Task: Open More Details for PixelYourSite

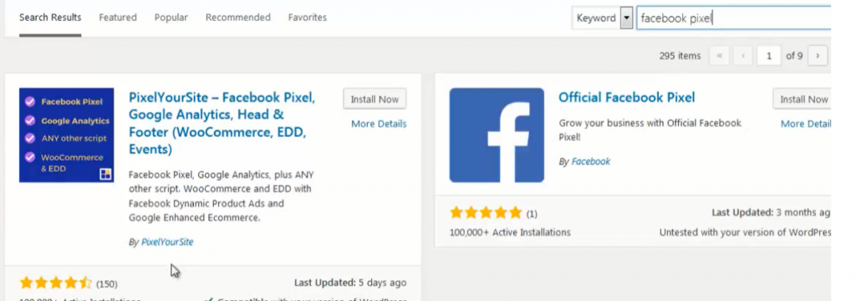Action: pyautogui.click(x=379, y=124)
